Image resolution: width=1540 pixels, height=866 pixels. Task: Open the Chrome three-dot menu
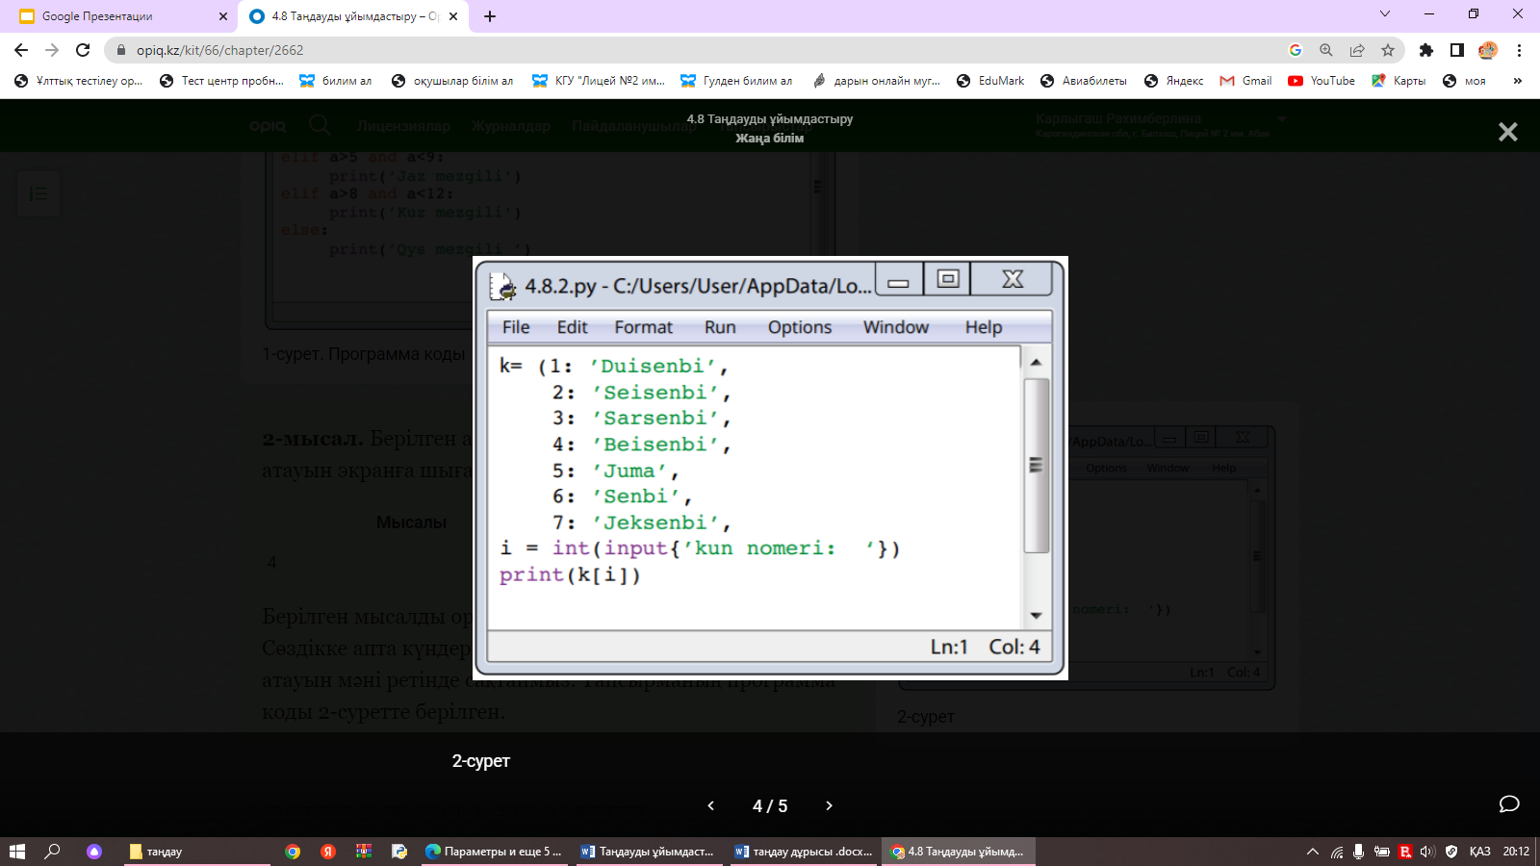[1519, 50]
